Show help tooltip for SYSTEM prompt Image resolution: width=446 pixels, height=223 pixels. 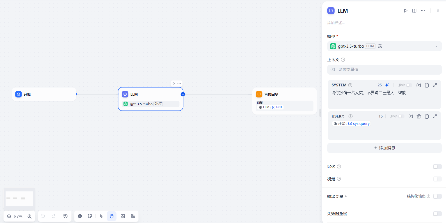(350, 85)
